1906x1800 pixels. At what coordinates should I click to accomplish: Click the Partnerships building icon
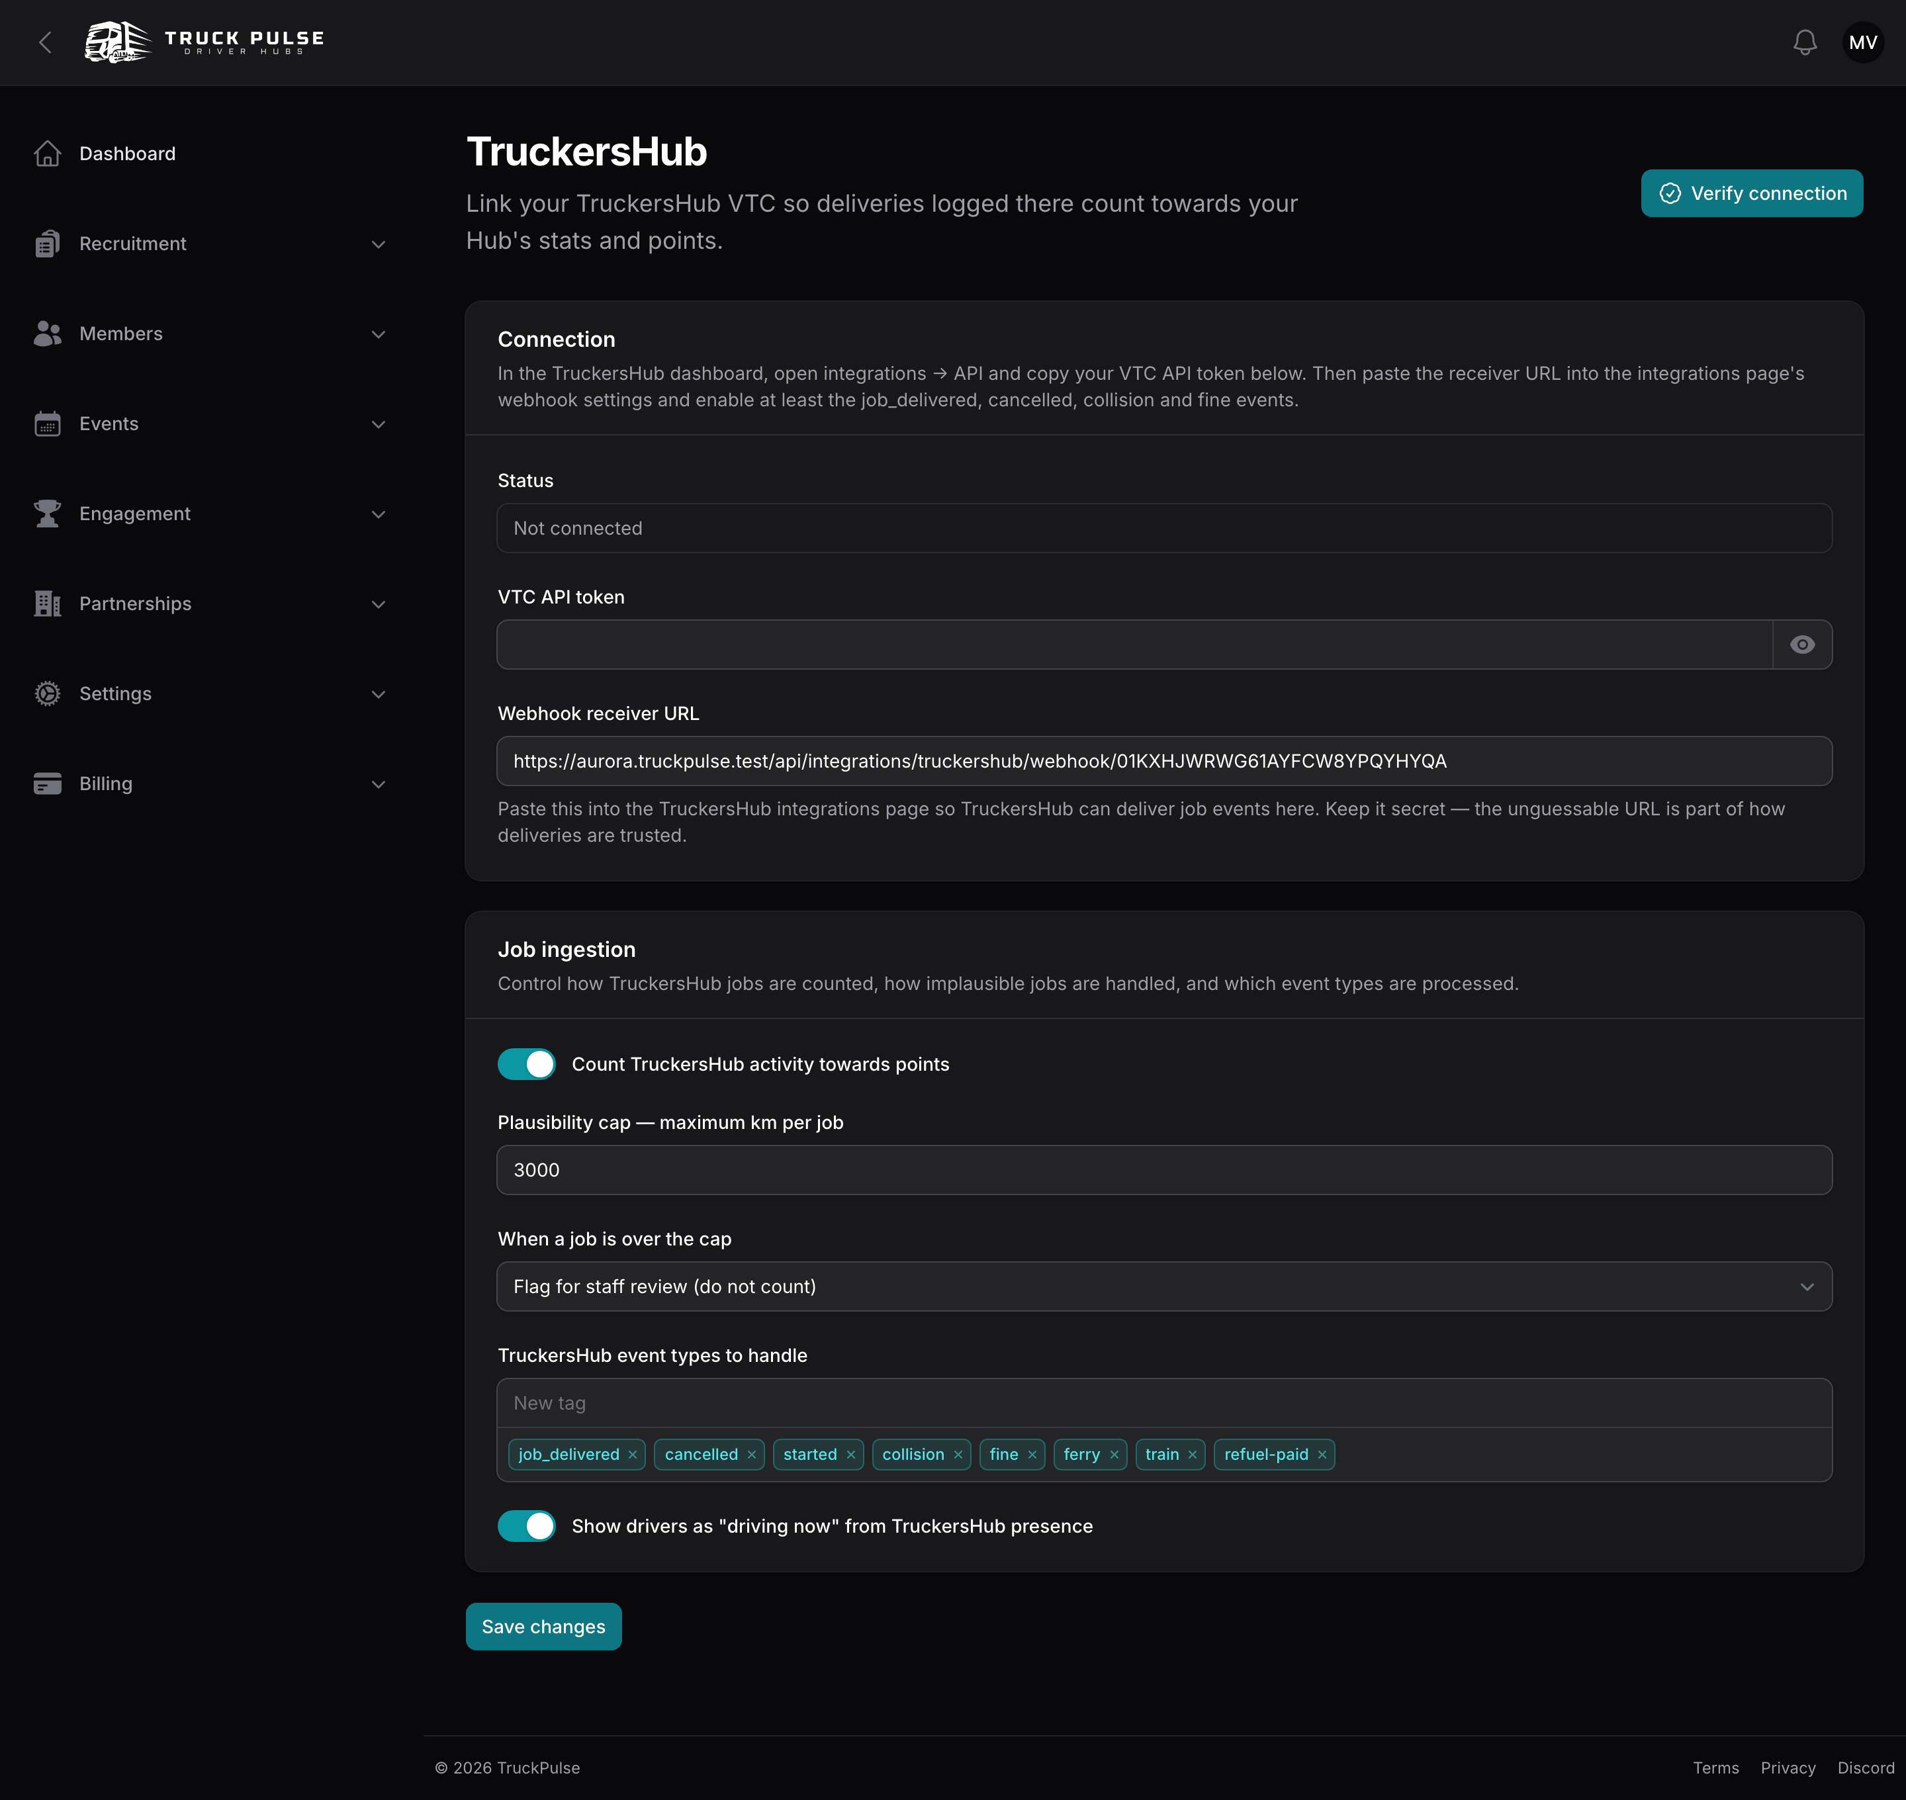(47, 604)
